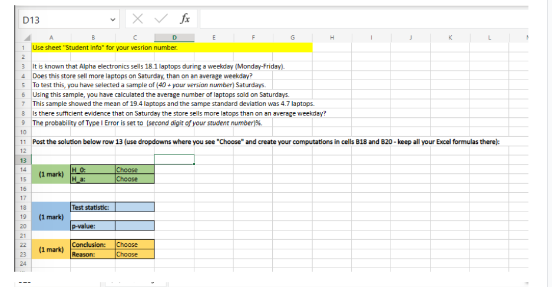Select column H header
The height and width of the screenshot is (287, 552).
coord(332,38)
